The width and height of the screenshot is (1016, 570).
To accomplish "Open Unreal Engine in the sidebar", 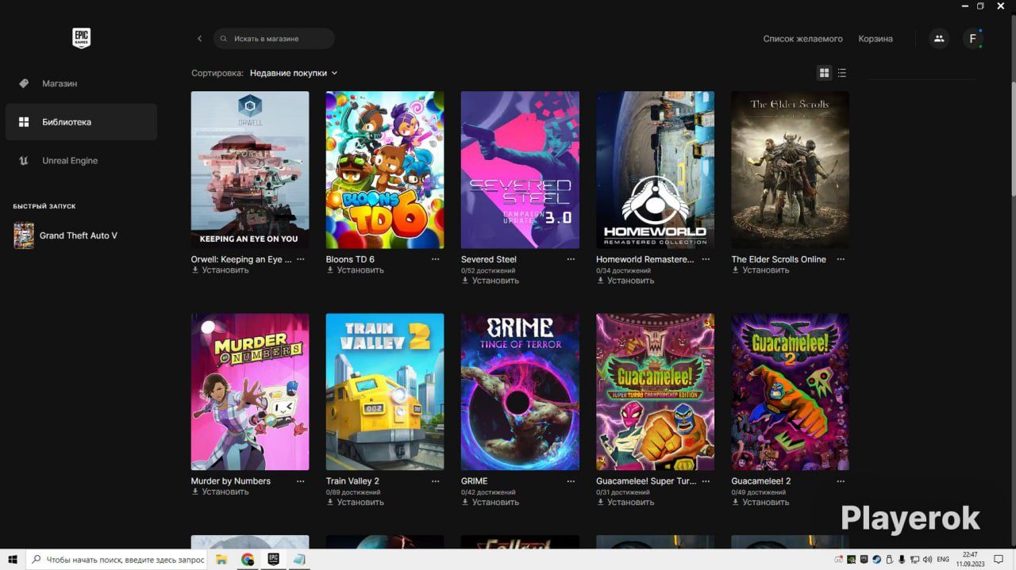I will tap(81, 161).
